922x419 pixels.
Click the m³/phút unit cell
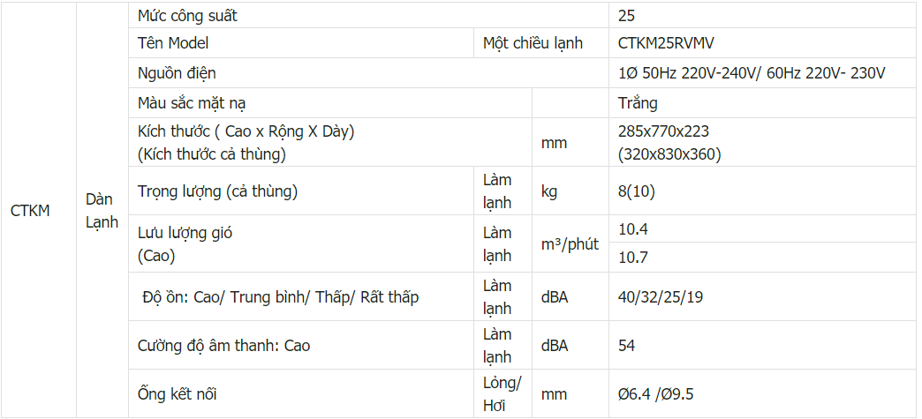570,244
